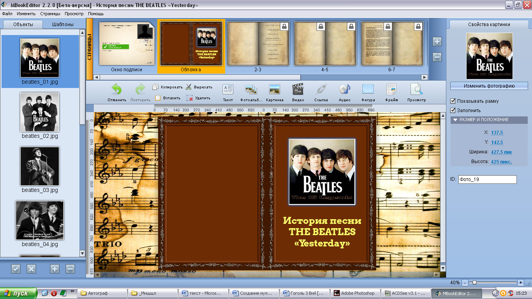Image resolution: width=532 pixels, height=299 pixels.
Task: Click the canvas vertical scrollbar down arrow
Action: (443, 268)
